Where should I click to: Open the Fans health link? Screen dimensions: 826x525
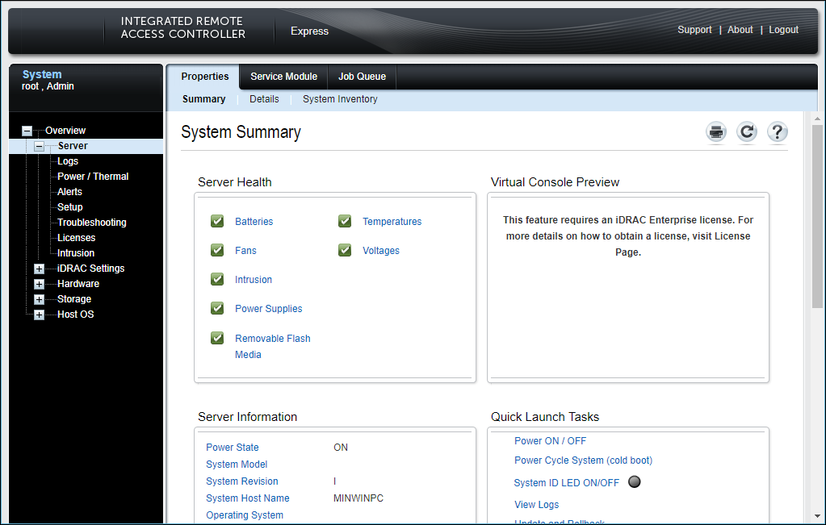245,250
